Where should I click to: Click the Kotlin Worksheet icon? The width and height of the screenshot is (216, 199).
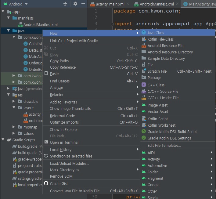[144, 125]
